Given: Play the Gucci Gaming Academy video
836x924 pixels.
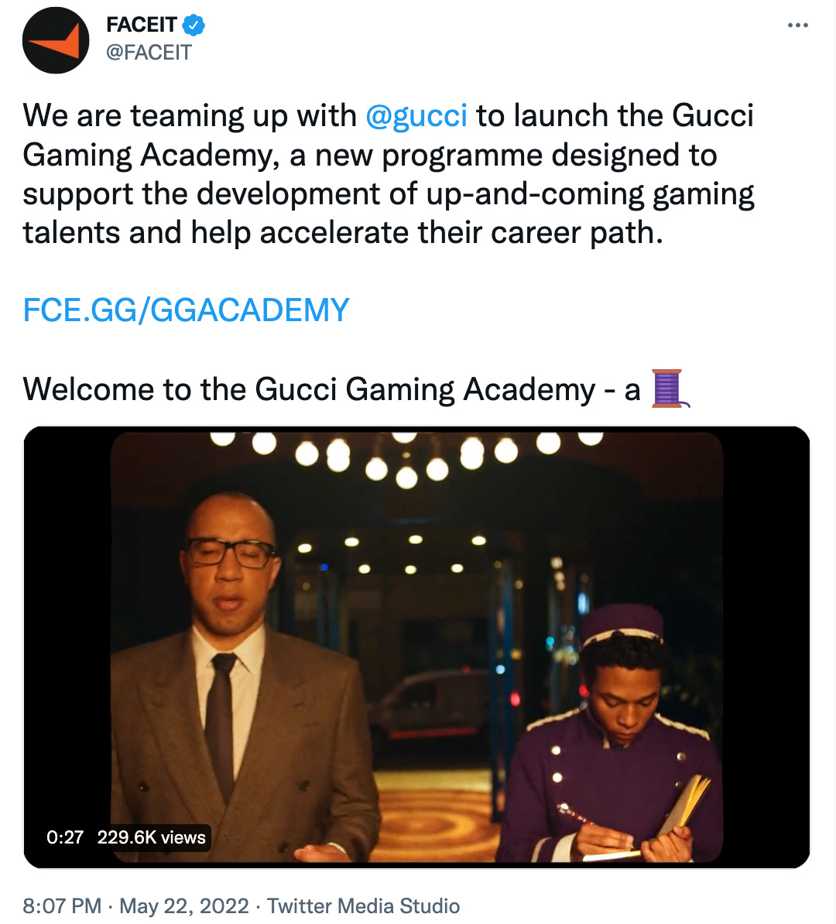Looking at the screenshot, I should 416,647.
